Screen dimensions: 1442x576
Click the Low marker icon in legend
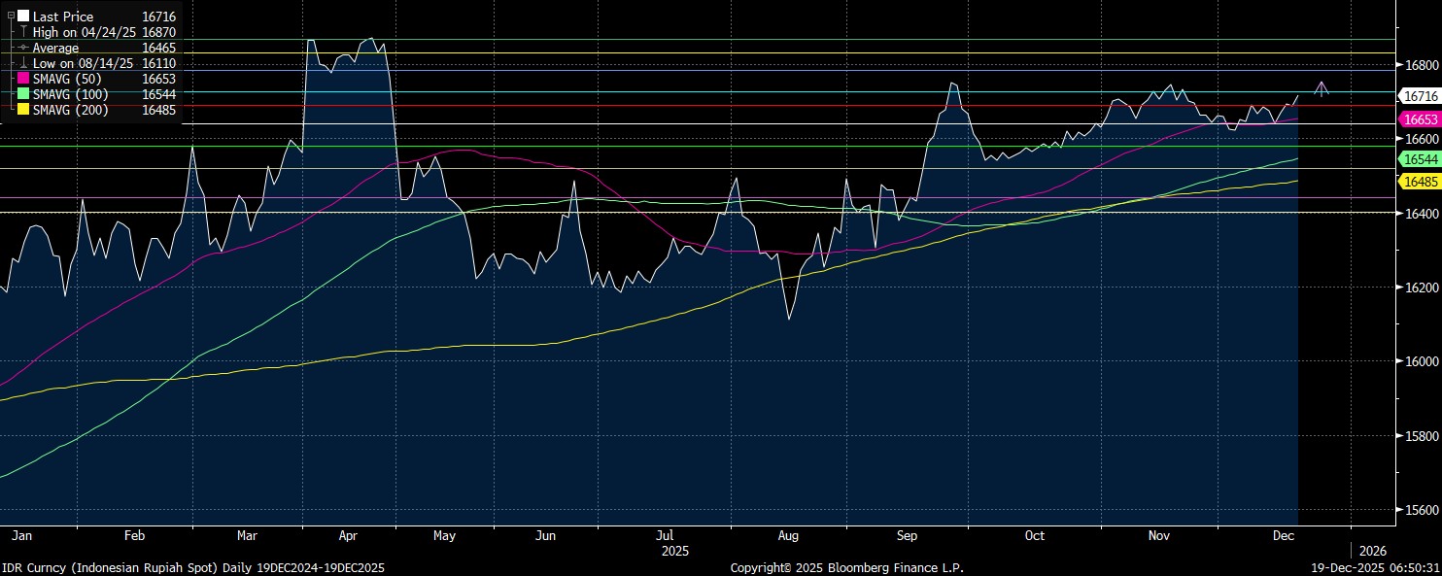pyautogui.click(x=23, y=63)
